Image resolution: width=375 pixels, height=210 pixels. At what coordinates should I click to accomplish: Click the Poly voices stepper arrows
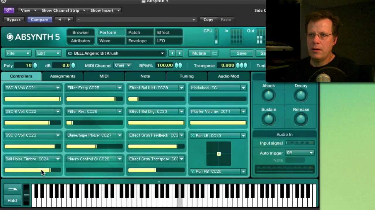(x=35, y=65)
